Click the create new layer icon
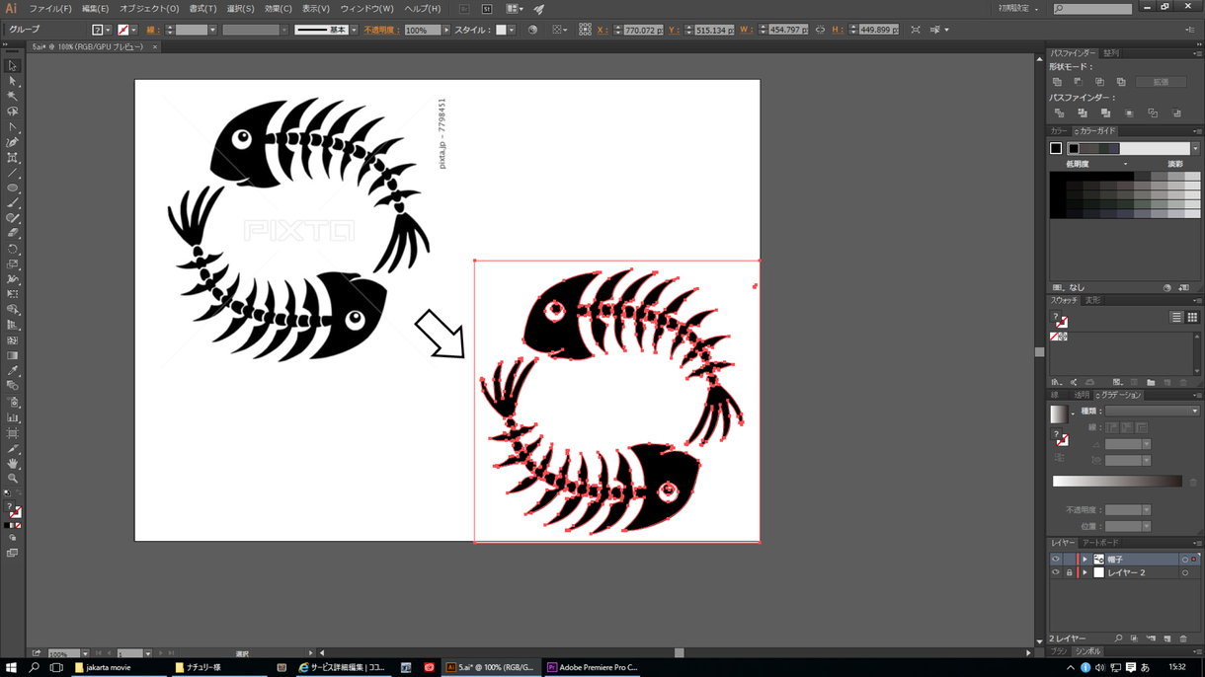Screen dimensions: 1205x677 pyautogui.click(x=1167, y=639)
